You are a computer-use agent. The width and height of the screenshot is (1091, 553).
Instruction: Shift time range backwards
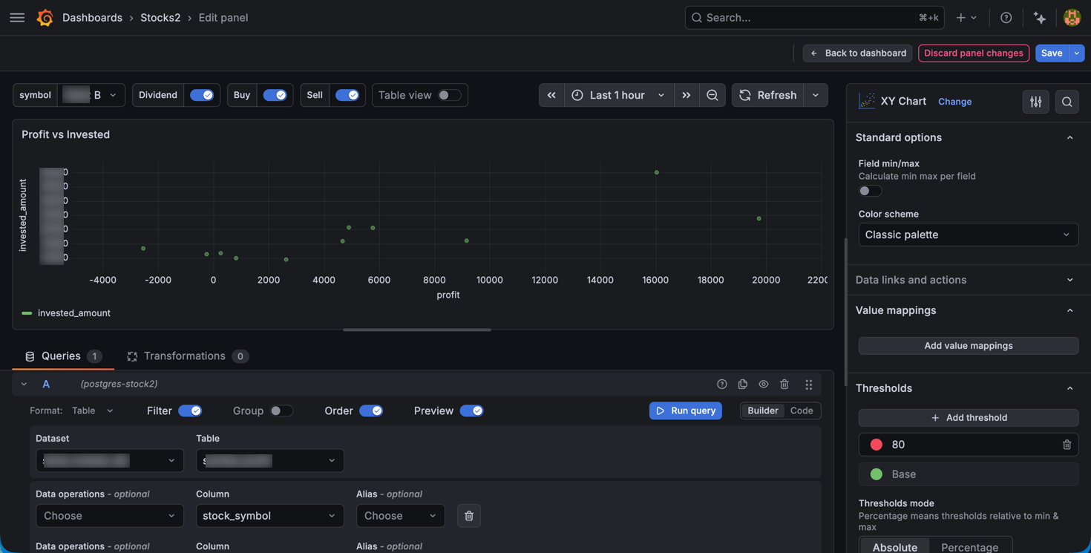pos(551,95)
